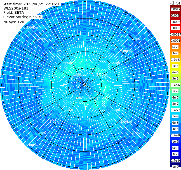This screenshot has height=170, width=181.
Task: Click the 1.7e-6 colorbar label
Action: coord(175,85)
